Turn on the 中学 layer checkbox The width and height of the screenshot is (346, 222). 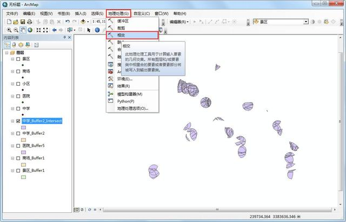[18, 108]
